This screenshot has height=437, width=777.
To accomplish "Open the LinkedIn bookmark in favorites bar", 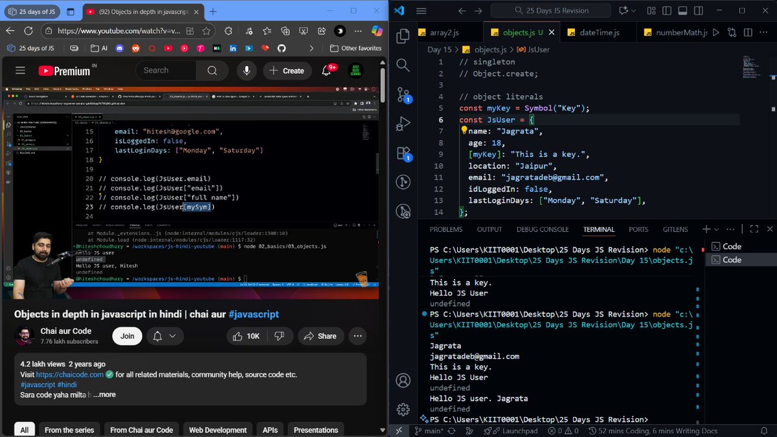I will (232, 48).
